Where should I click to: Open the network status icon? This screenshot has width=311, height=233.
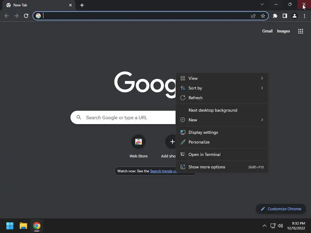coord(273,226)
